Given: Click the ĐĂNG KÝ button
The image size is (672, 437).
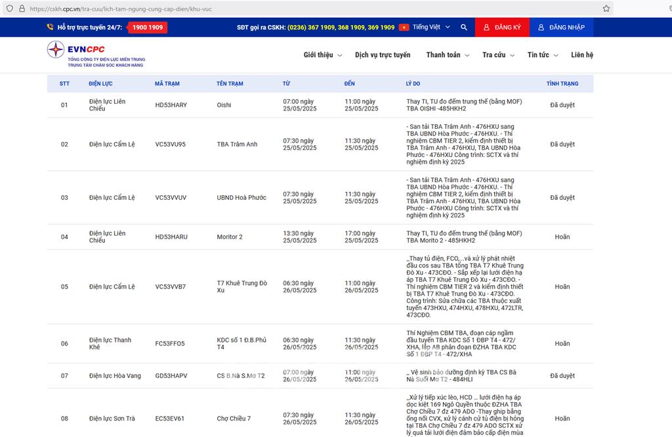Looking at the screenshot, I should [501, 28].
